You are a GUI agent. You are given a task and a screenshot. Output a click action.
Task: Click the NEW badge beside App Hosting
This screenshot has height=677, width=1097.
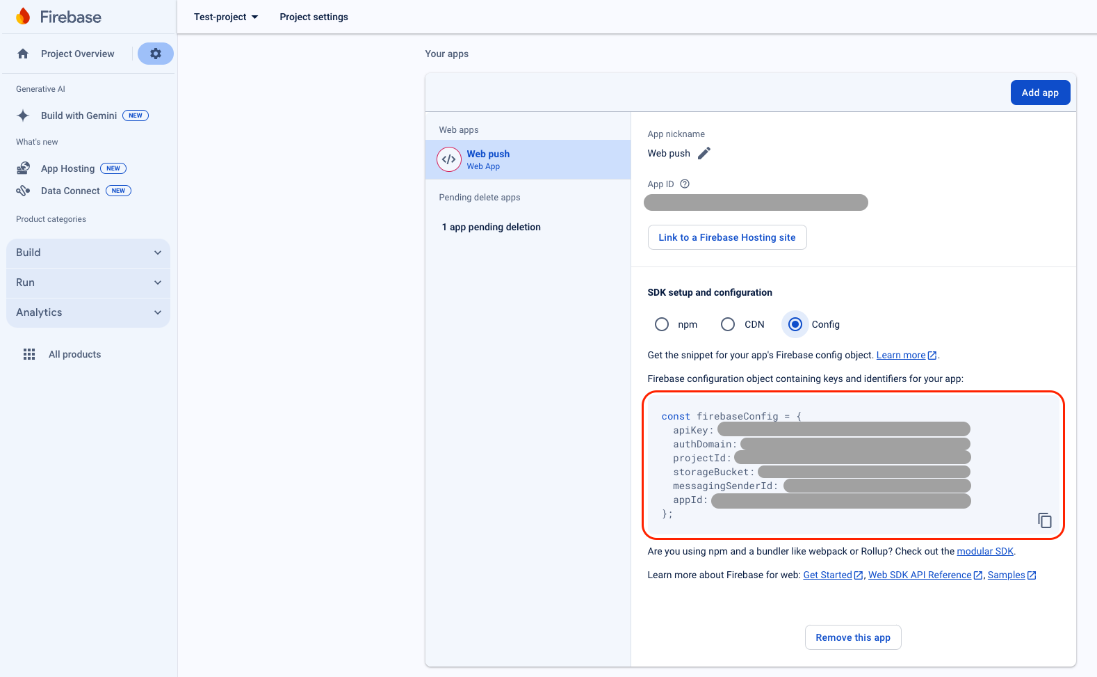(x=113, y=168)
